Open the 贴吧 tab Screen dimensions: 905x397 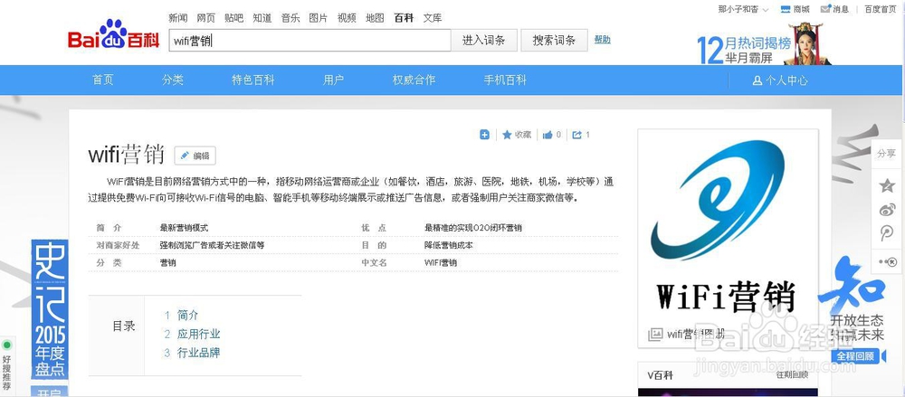pyautogui.click(x=233, y=18)
